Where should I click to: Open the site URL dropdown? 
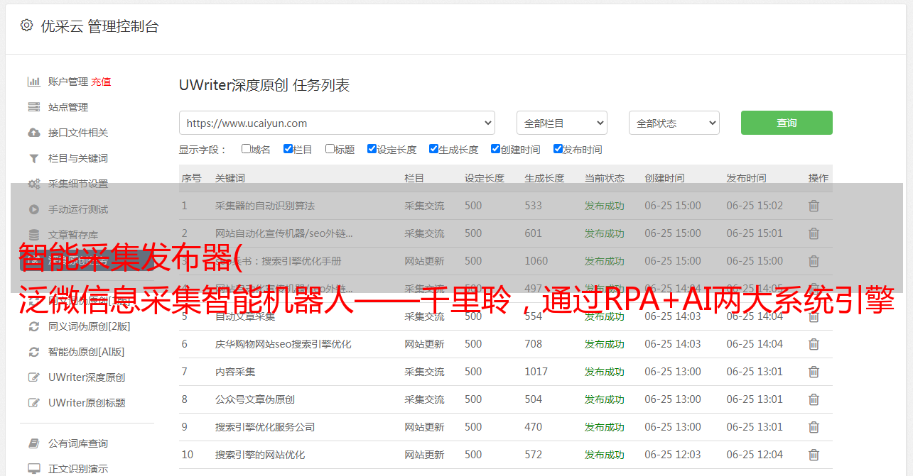click(337, 123)
